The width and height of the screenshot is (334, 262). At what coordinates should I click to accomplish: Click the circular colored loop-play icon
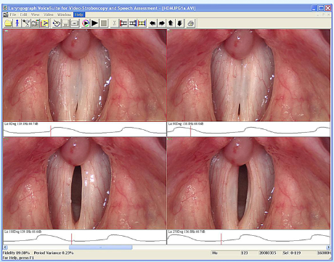click(86, 23)
